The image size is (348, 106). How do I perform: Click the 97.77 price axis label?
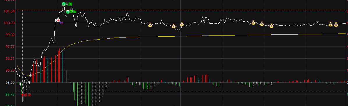coord(10,47)
